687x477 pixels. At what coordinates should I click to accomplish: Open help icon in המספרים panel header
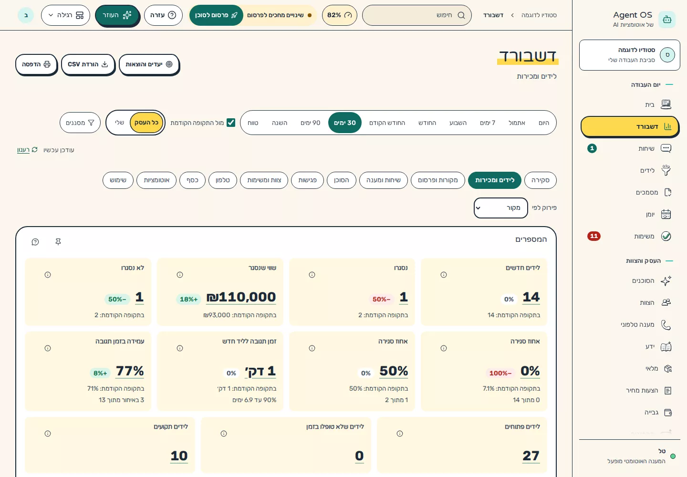pyautogui.click(x=35, y=242)
